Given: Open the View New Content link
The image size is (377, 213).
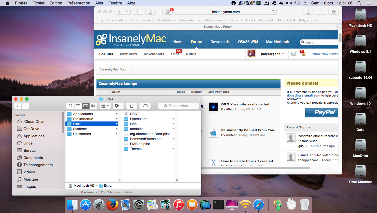Looking at the screenshot, I should pos(325,54).
